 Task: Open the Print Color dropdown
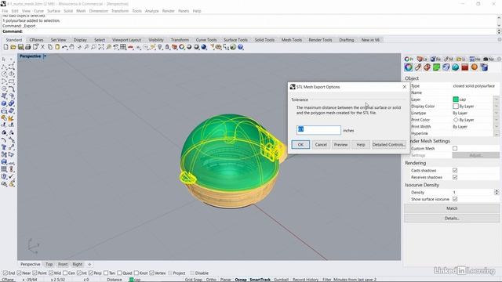pyautogui.click(x=497, y=120)
